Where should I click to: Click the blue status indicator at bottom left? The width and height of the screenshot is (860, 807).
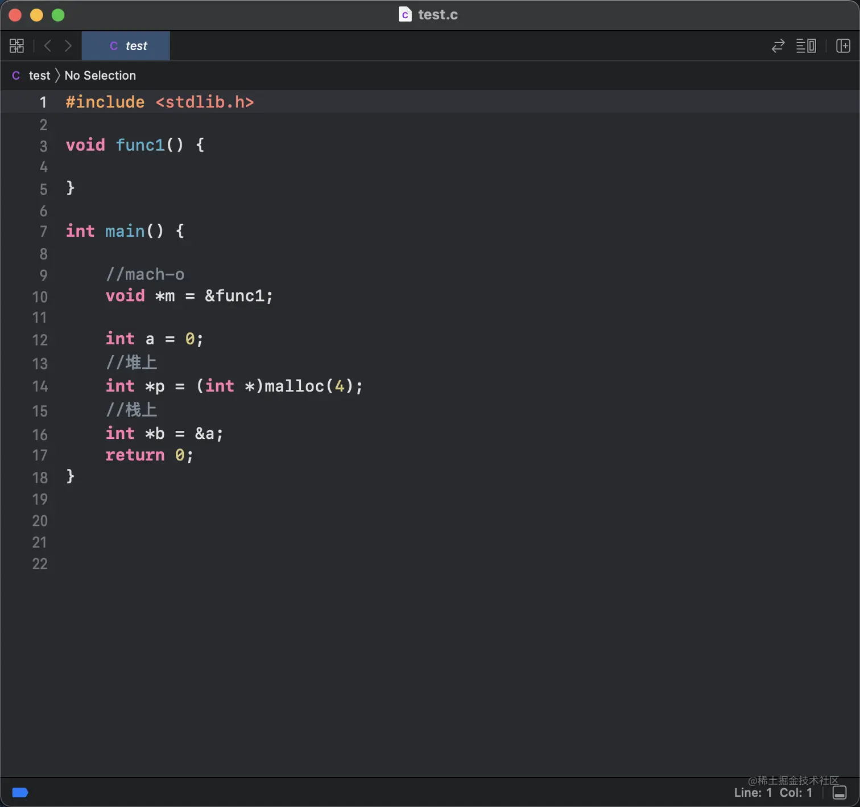click(20, 792)
